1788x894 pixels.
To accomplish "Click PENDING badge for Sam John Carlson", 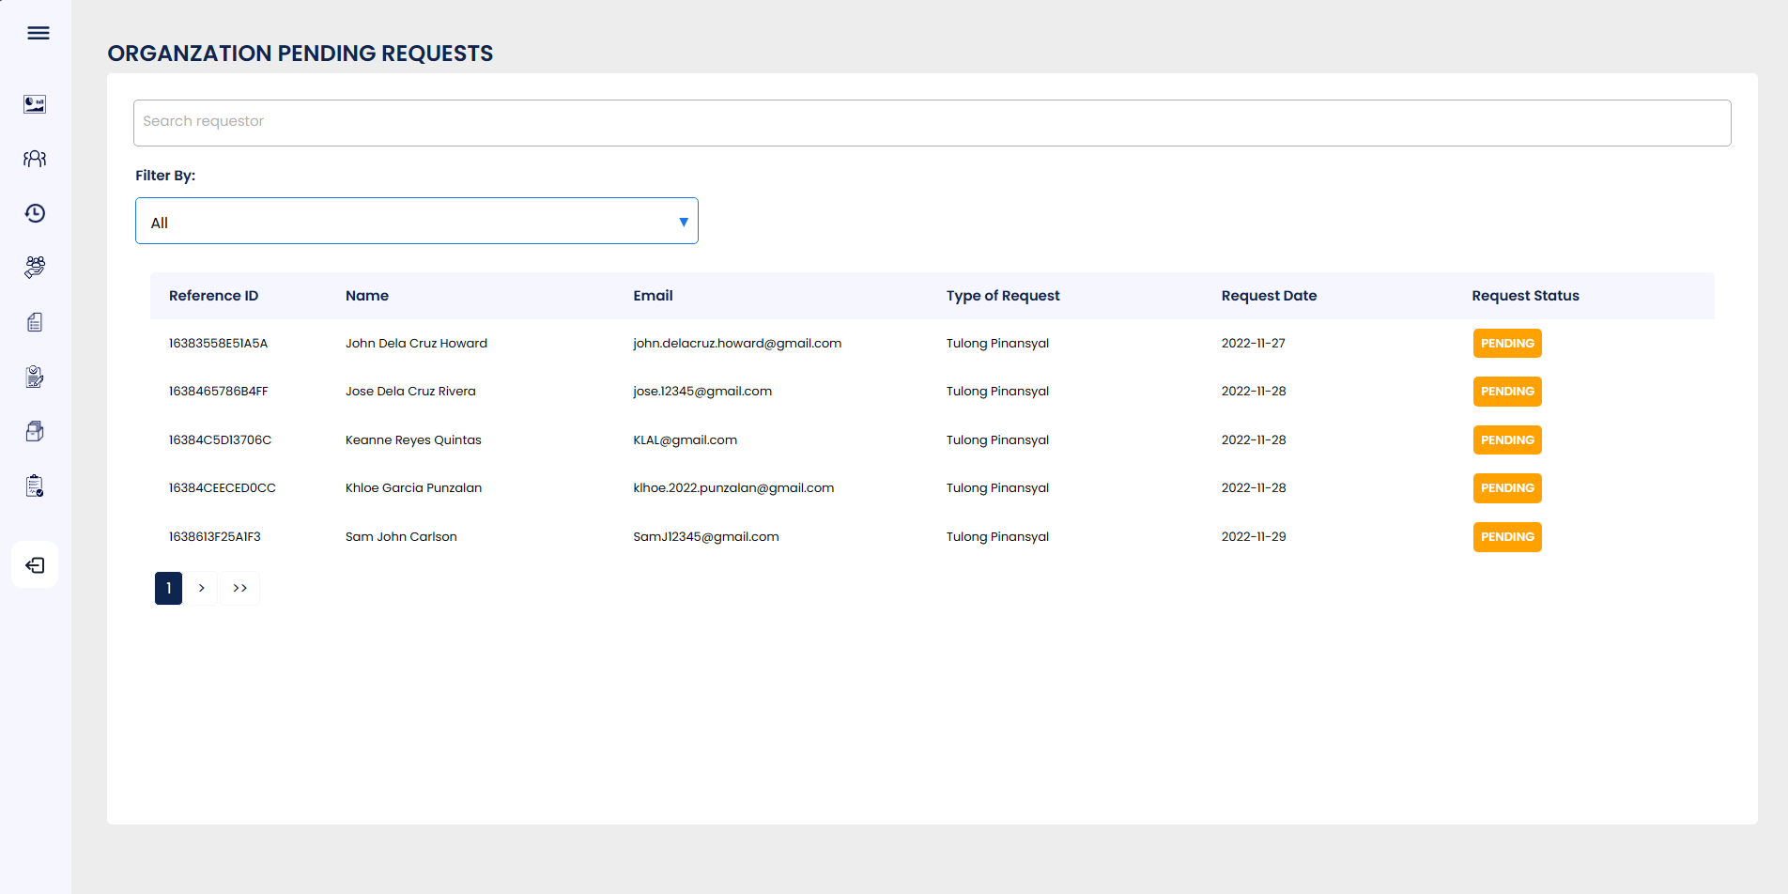I will (1506, 537).
